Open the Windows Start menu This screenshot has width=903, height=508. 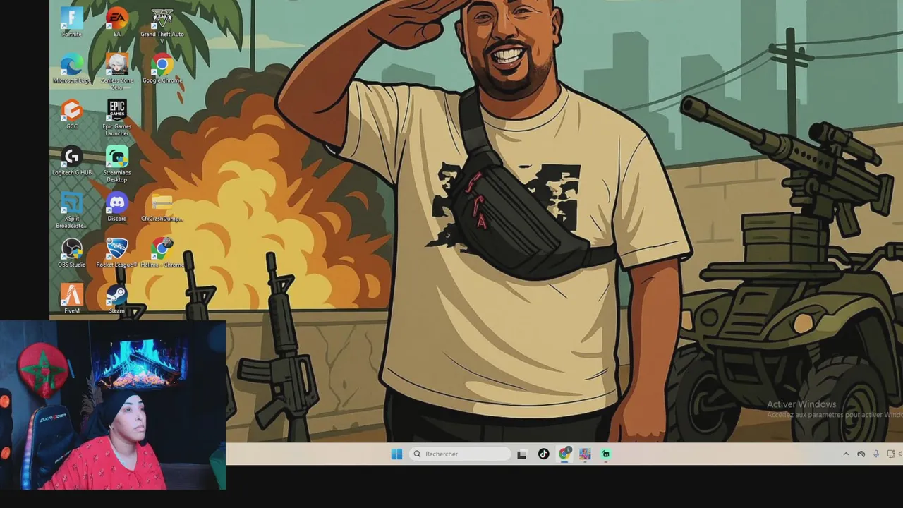396,454
